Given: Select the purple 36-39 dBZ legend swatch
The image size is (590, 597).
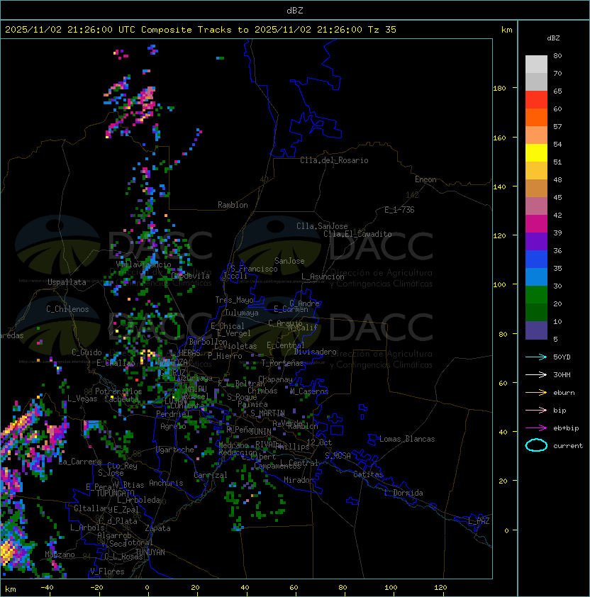Looking at the screenshot, I should point(536,241).
